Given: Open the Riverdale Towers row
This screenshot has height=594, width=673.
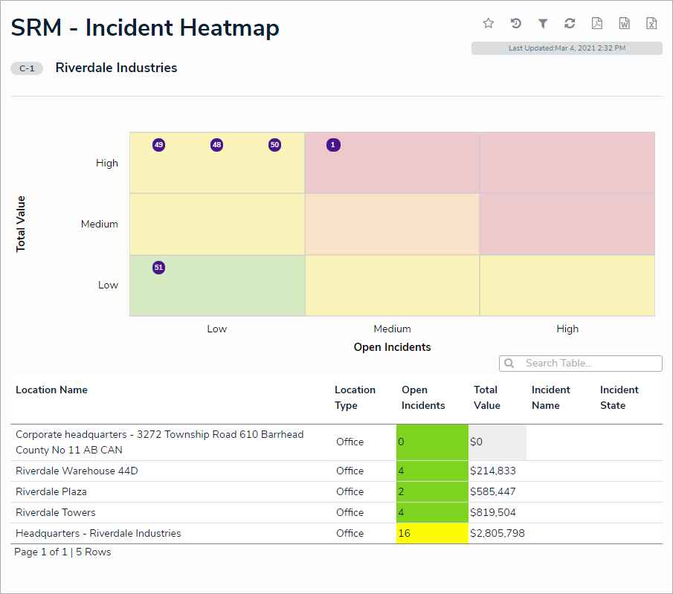Looking at the screenshot, I should (56, 512).
